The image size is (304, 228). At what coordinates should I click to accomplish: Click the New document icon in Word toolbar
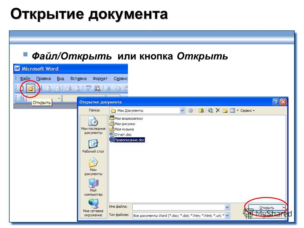[22, 88]
